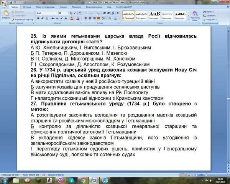Switch to the Рецензирование tab
This screenshot has height=184, width=230.
[x=94, y=7]
